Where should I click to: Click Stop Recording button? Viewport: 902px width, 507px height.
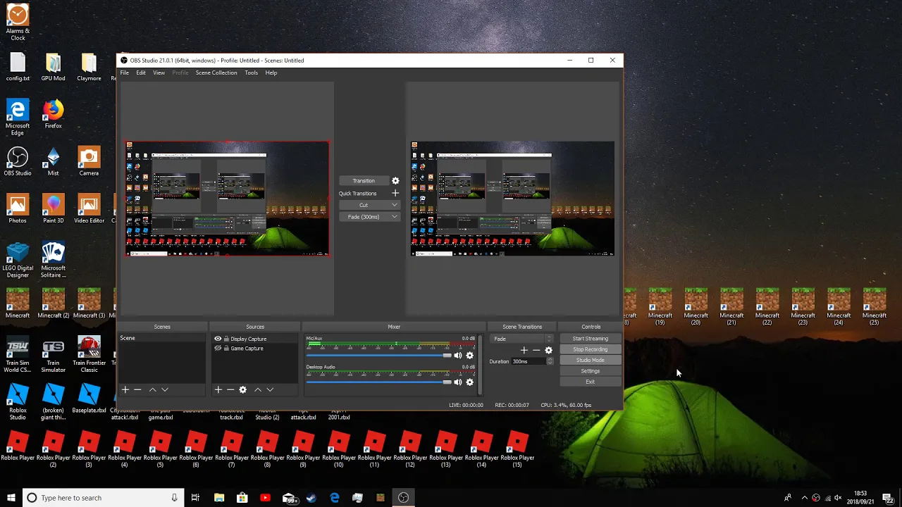591,349
